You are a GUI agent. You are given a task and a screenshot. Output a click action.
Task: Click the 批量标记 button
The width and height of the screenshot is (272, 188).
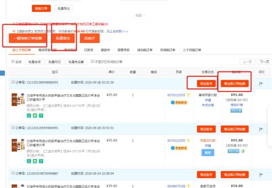coord(54,62)
